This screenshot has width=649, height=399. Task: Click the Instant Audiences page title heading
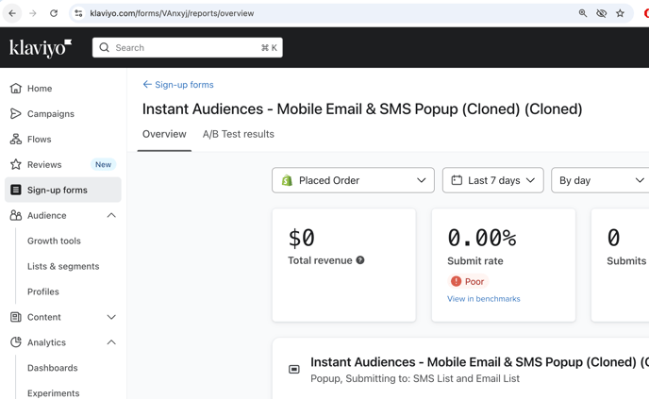click(362, 108)
